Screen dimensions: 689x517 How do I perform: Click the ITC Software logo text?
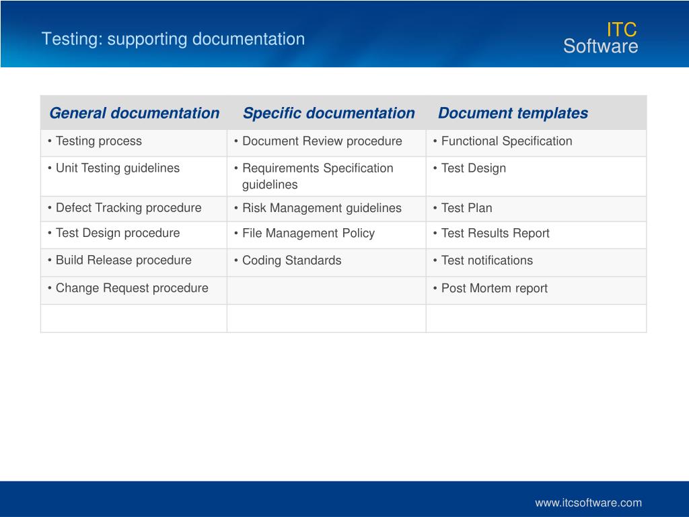pos(600,38)
